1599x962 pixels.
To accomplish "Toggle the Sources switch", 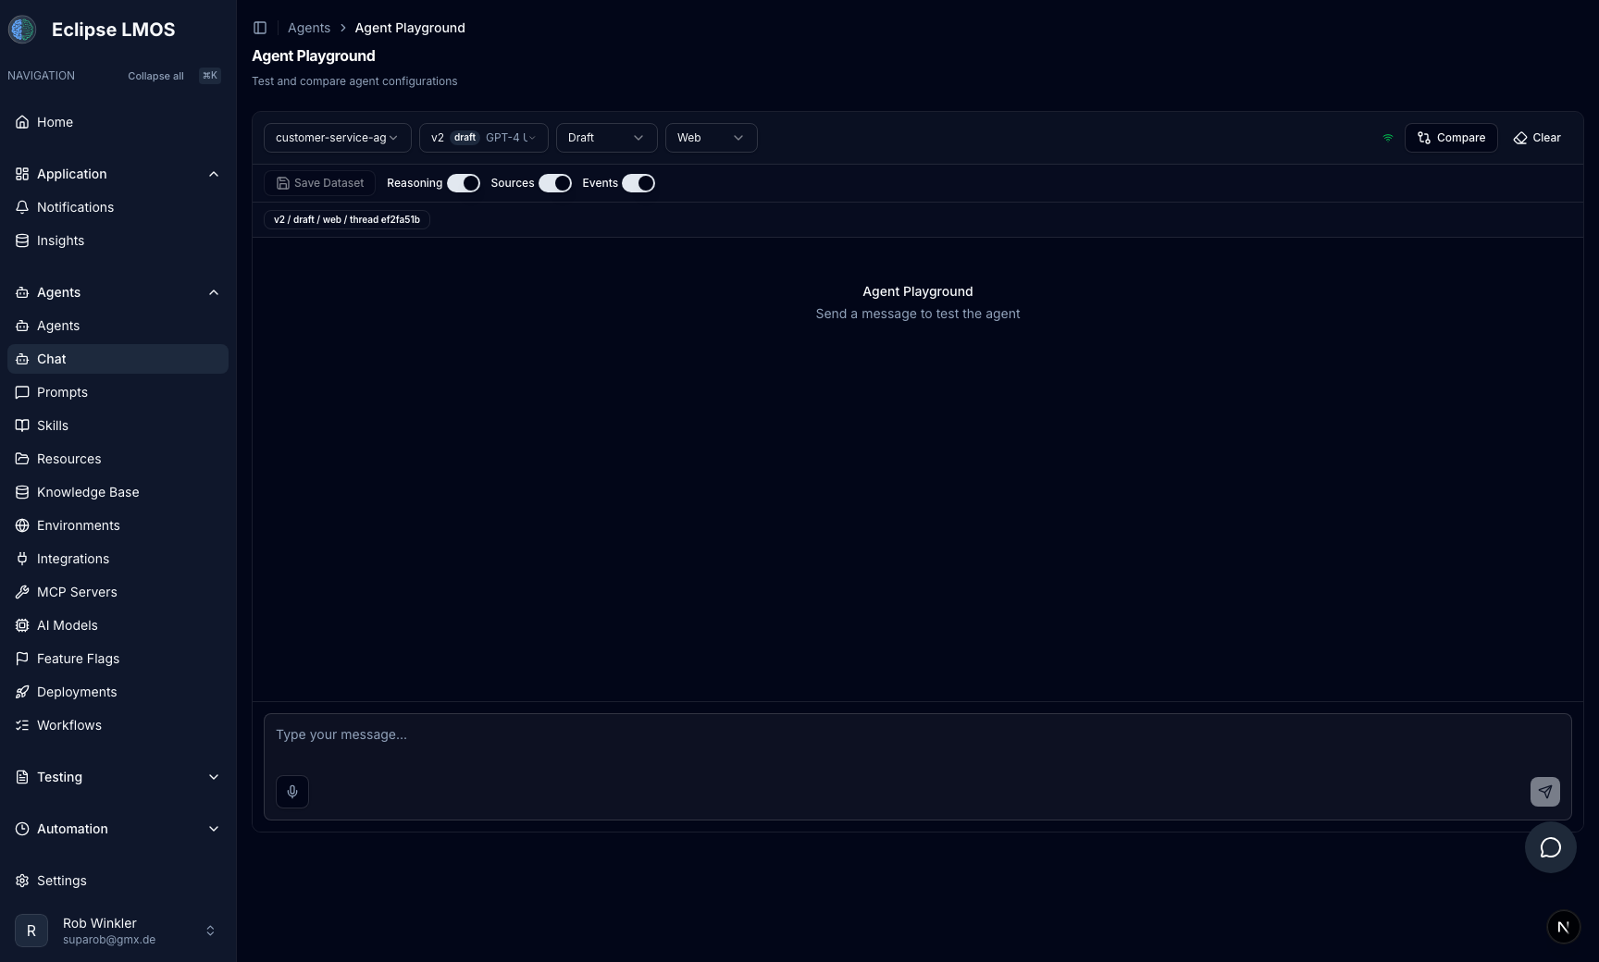I will 555,183.
